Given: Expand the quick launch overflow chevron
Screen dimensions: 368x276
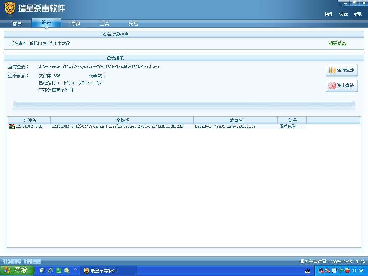Looking at the screenshot, I should coord(75,269).
